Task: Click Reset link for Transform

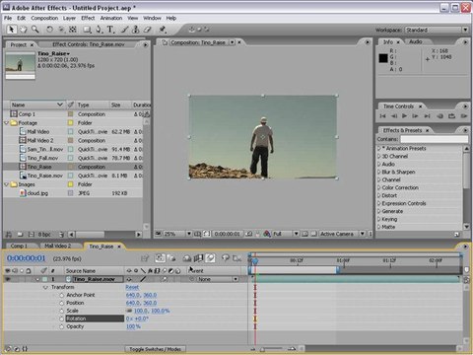Action: coord(132,287)
